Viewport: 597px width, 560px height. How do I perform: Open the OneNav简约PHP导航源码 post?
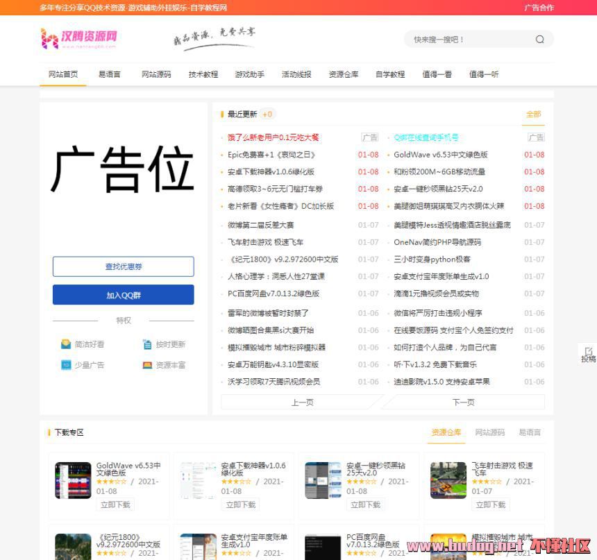[437, 242]
